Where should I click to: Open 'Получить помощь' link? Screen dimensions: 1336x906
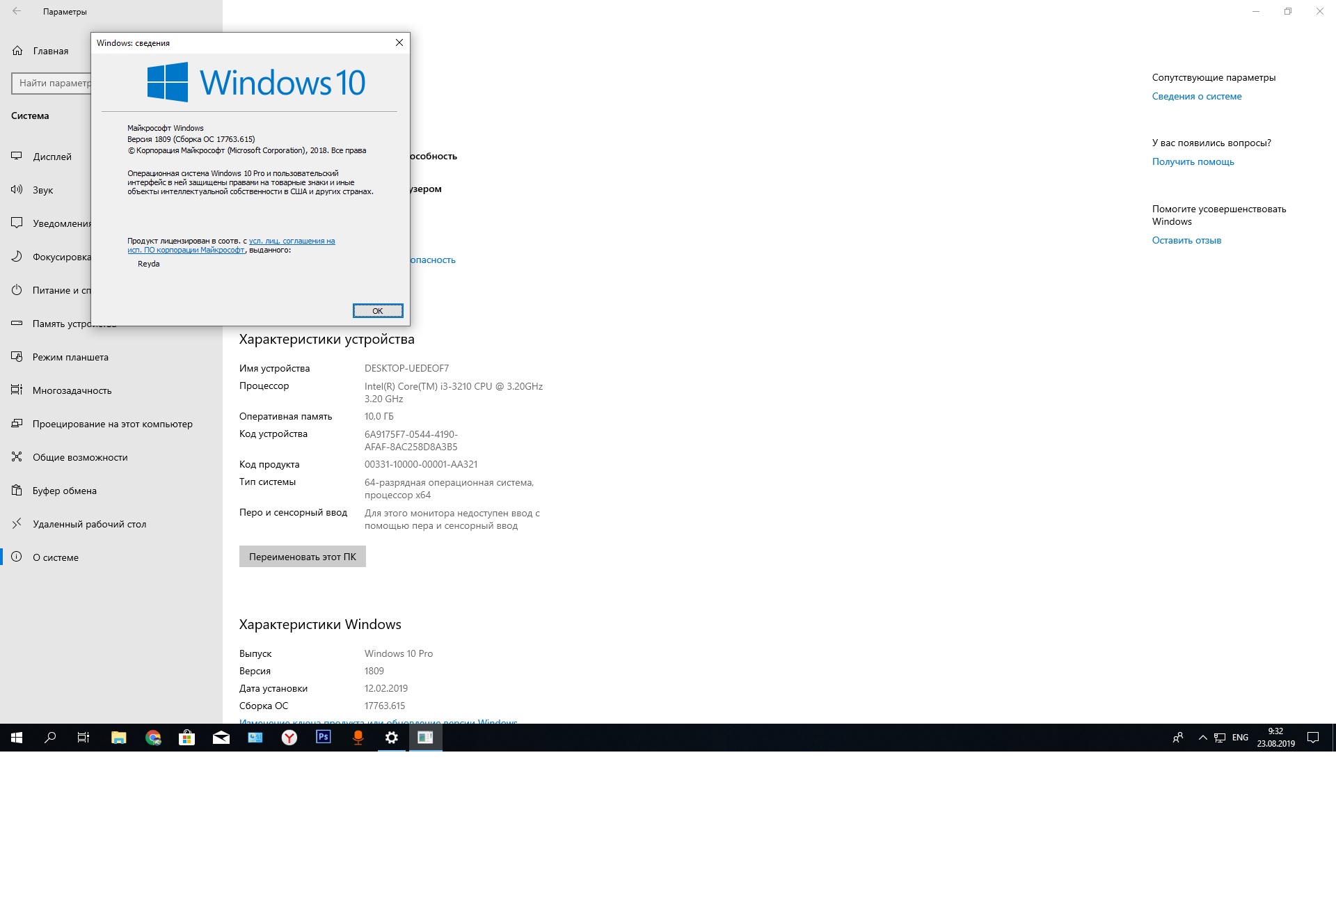(1193, 161)
